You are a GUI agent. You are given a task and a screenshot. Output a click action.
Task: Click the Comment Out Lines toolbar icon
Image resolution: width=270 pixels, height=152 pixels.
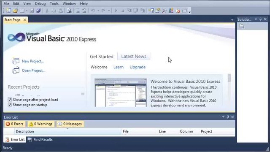[78, 11]
